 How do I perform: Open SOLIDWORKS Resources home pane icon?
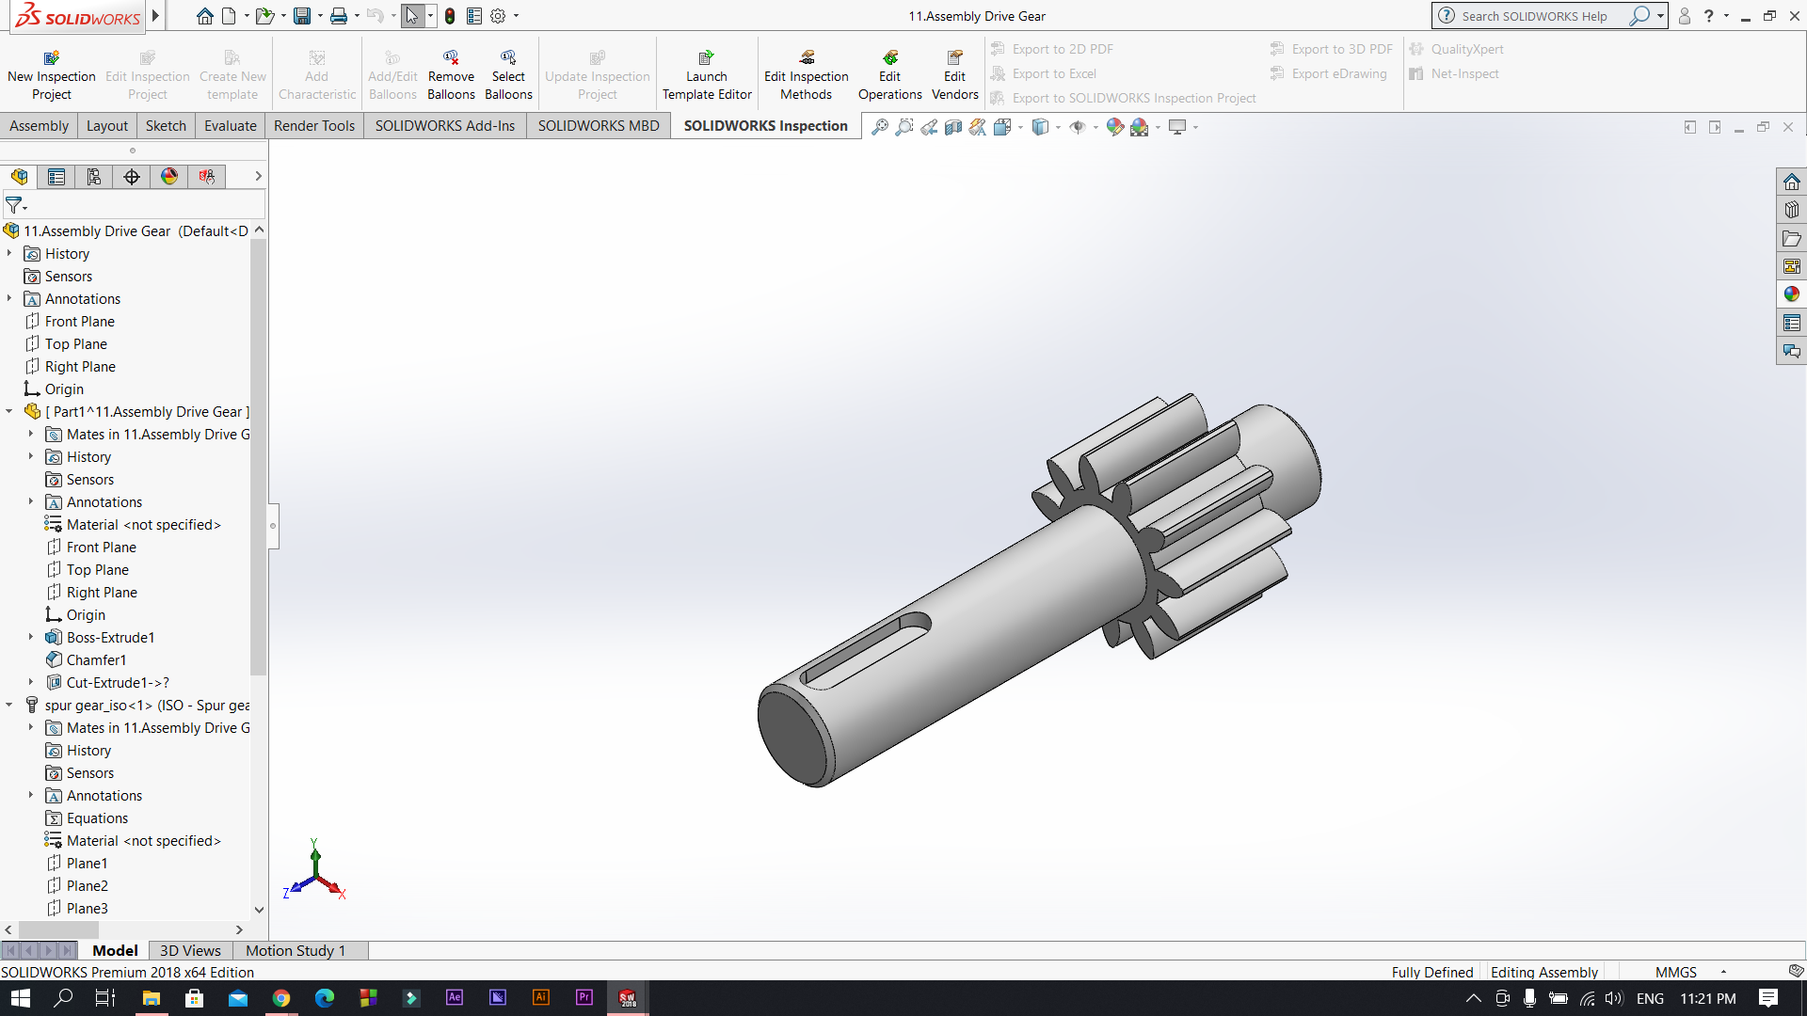(1791, 182)
